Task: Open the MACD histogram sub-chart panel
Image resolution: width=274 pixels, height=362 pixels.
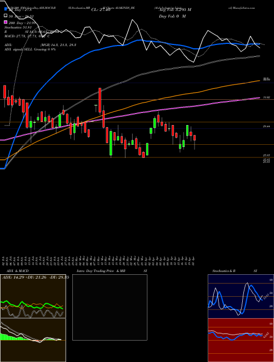Action: coord(33,340)
